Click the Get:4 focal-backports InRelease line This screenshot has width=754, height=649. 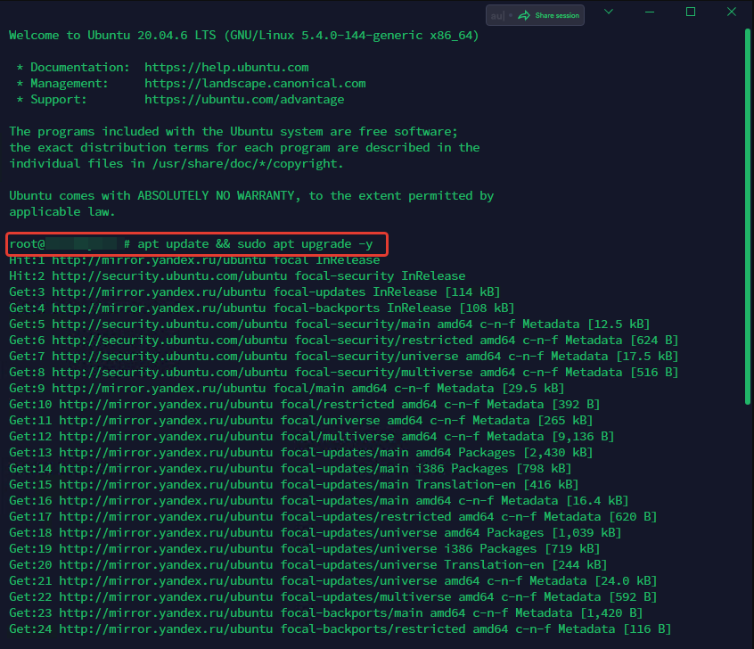[x=262, y=308]
